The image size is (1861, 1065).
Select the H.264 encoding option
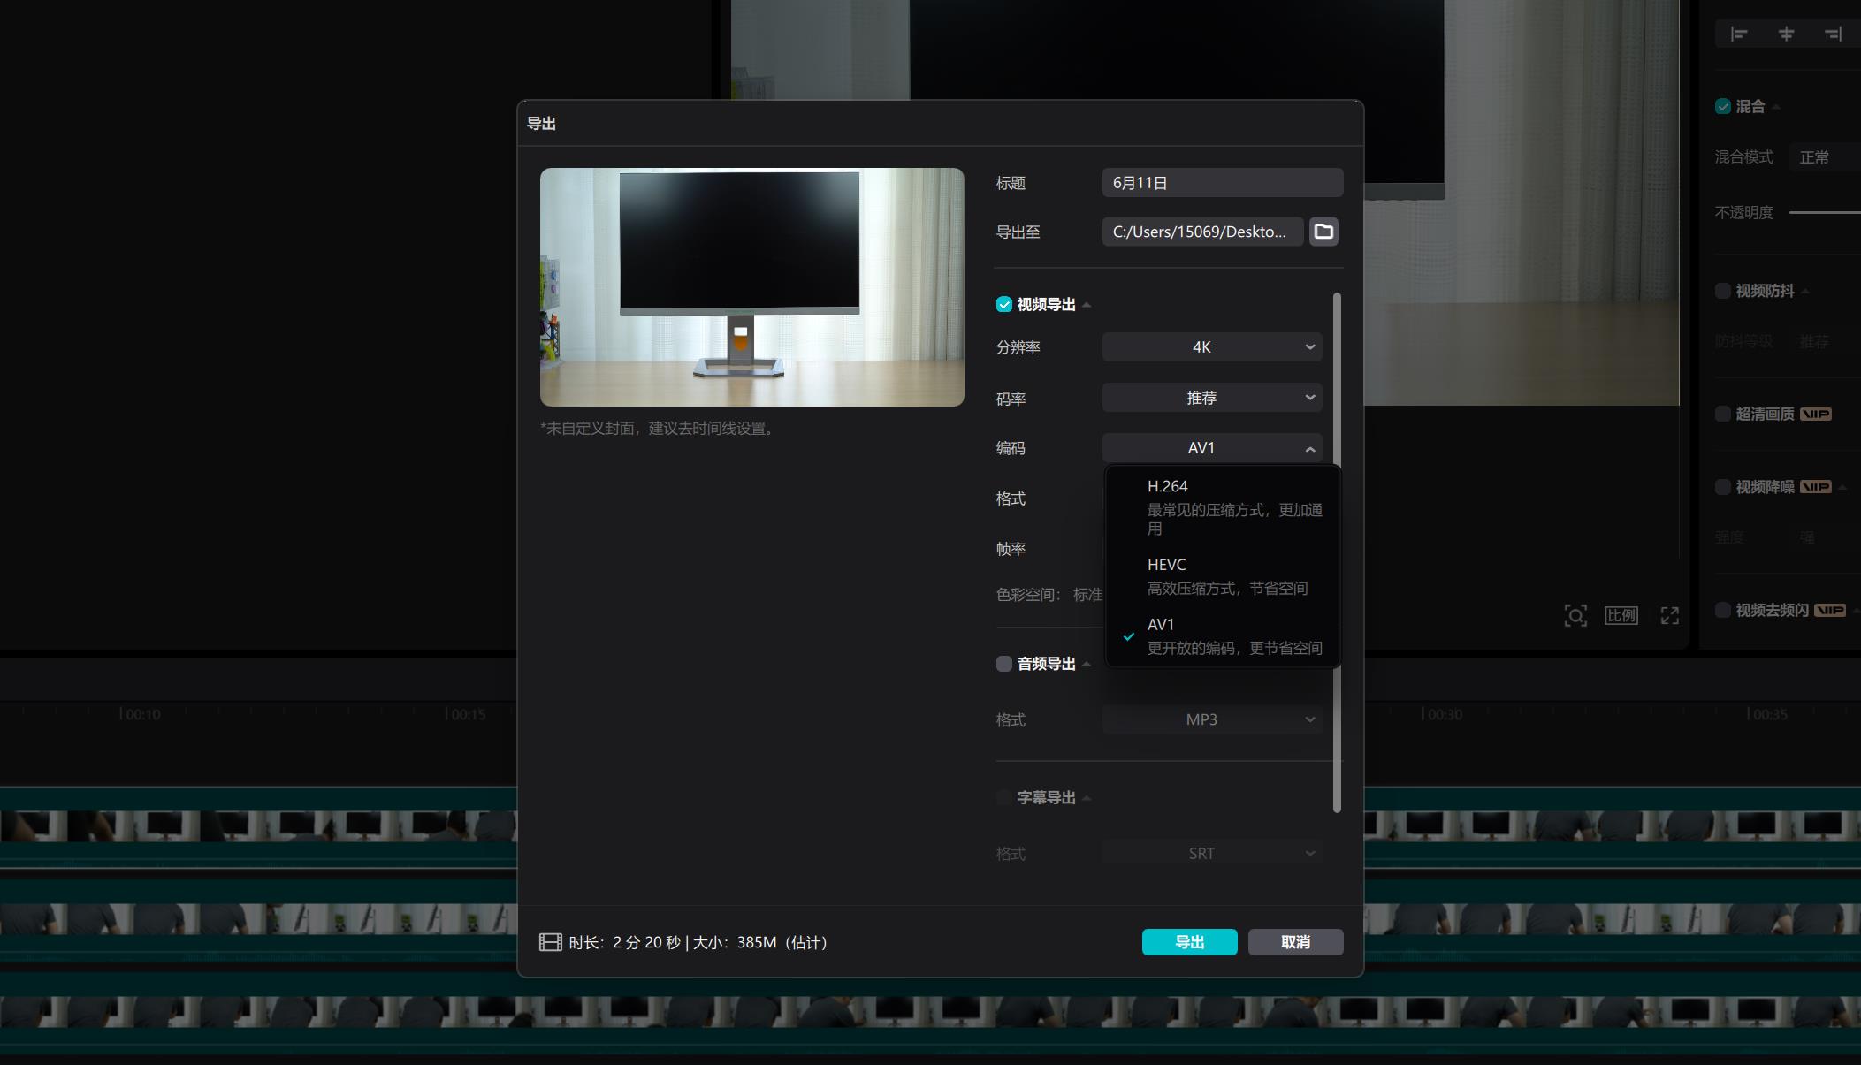[1222, 506]
